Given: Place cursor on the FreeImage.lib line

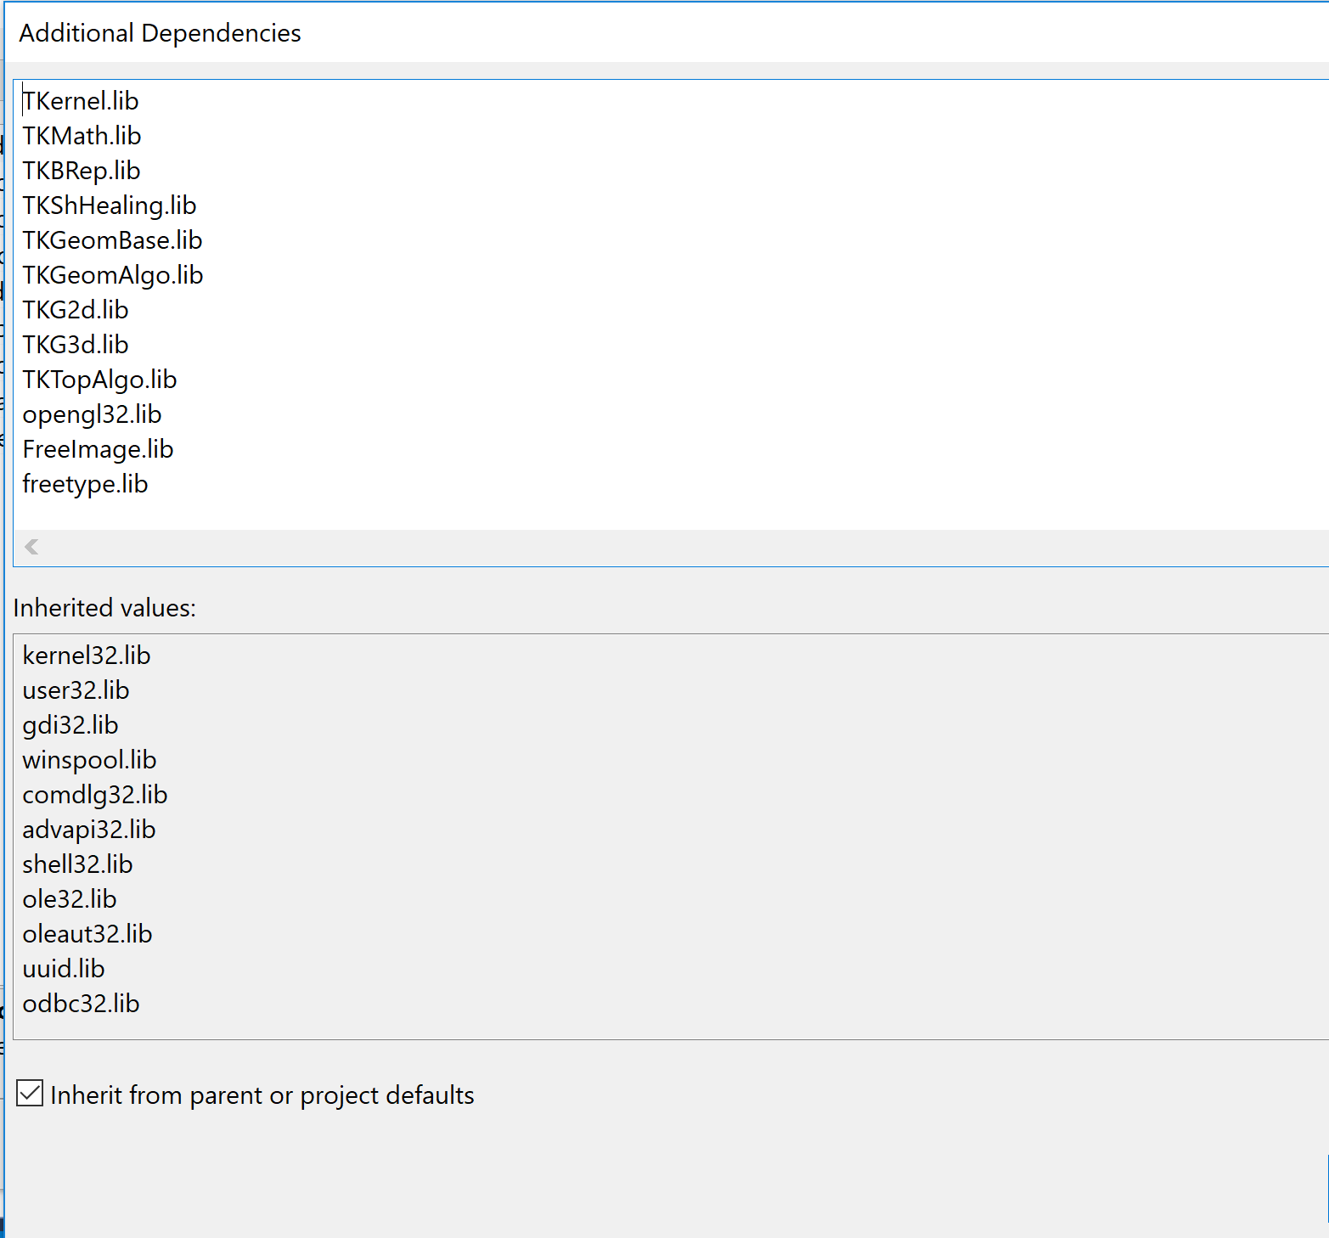Looking at the screenshot, I should (98, 449).
